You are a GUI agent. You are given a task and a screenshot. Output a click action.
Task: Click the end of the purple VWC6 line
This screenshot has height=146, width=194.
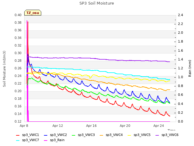point(170,62)
